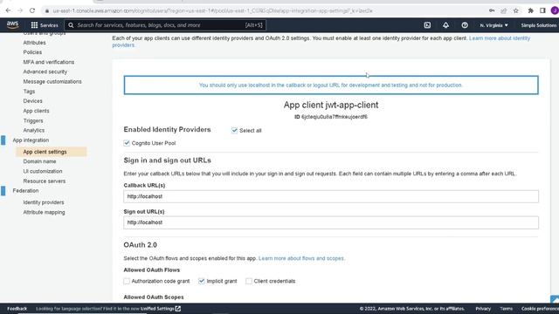
Task: Click the localhost warning banner text
Action: 330,85
